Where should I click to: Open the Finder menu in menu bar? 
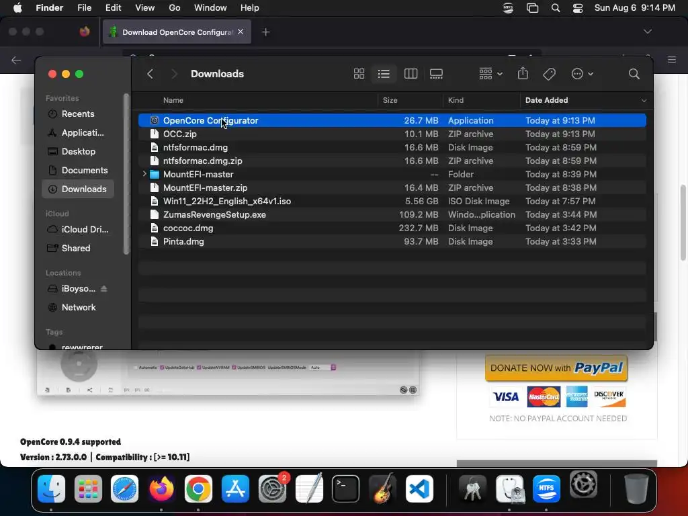(49, 8)
